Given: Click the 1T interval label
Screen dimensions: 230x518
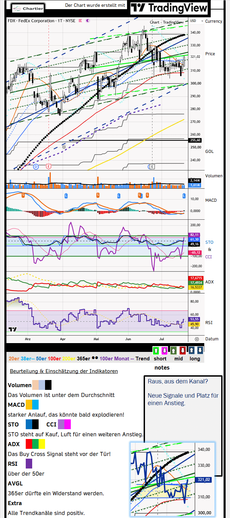Looking at the screenshot, I should point(60,21).
